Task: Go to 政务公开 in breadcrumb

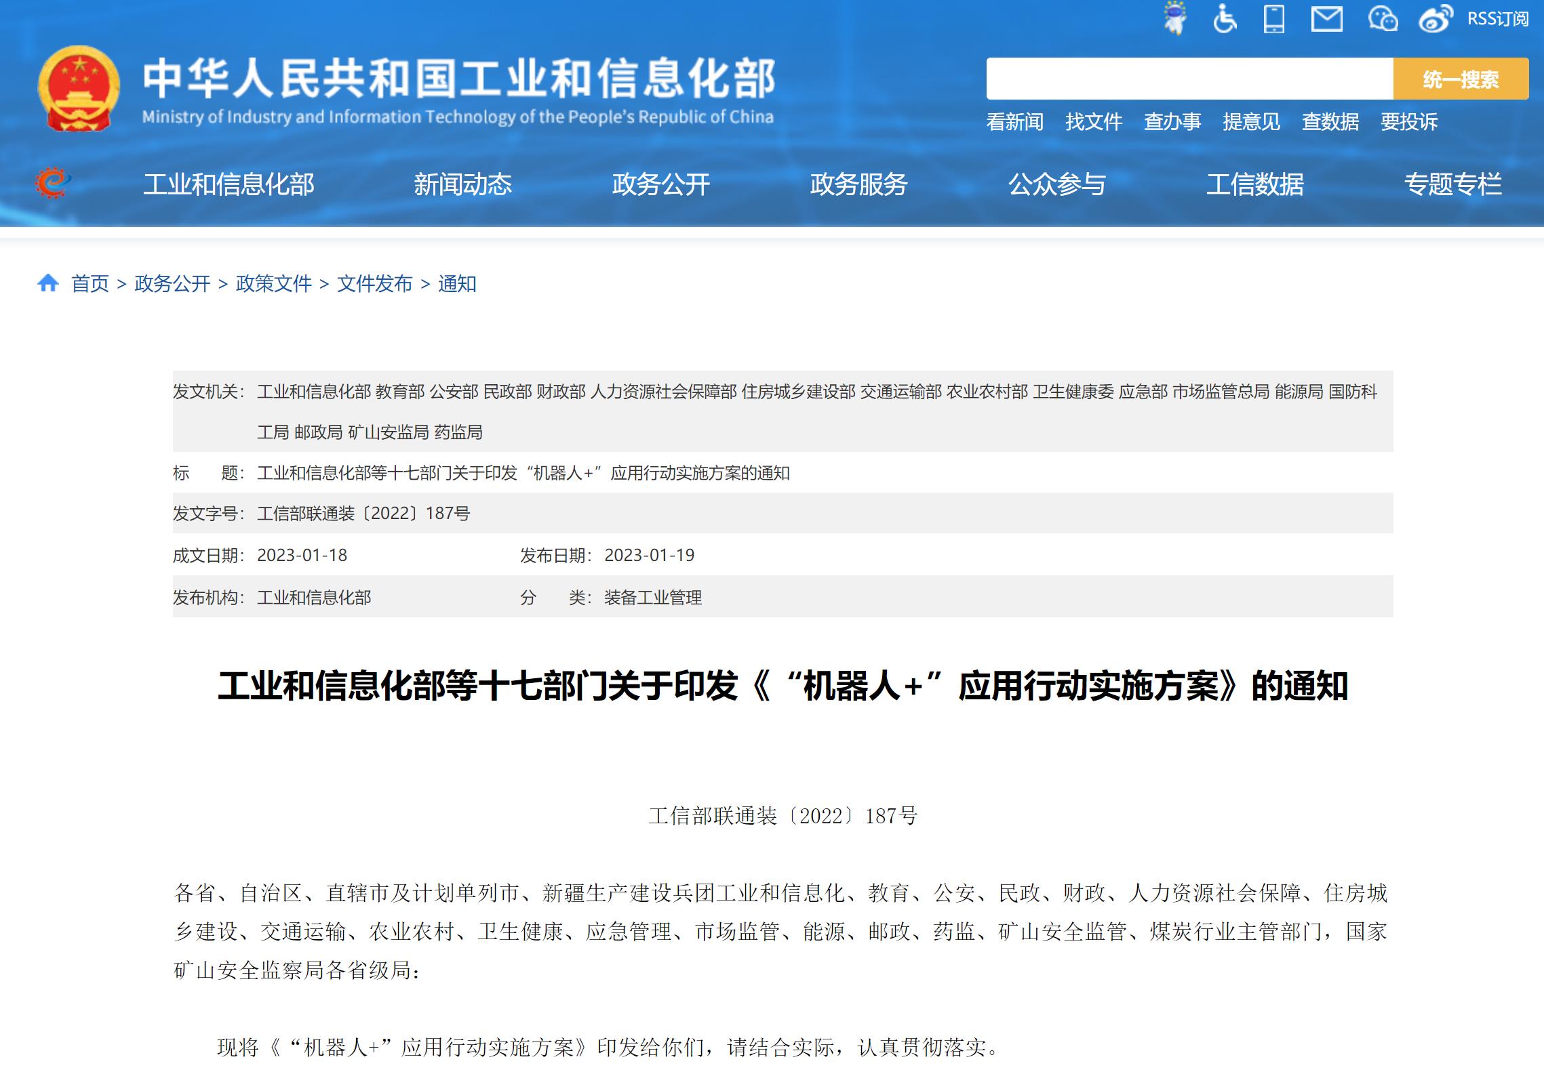Action: [172, 283]
